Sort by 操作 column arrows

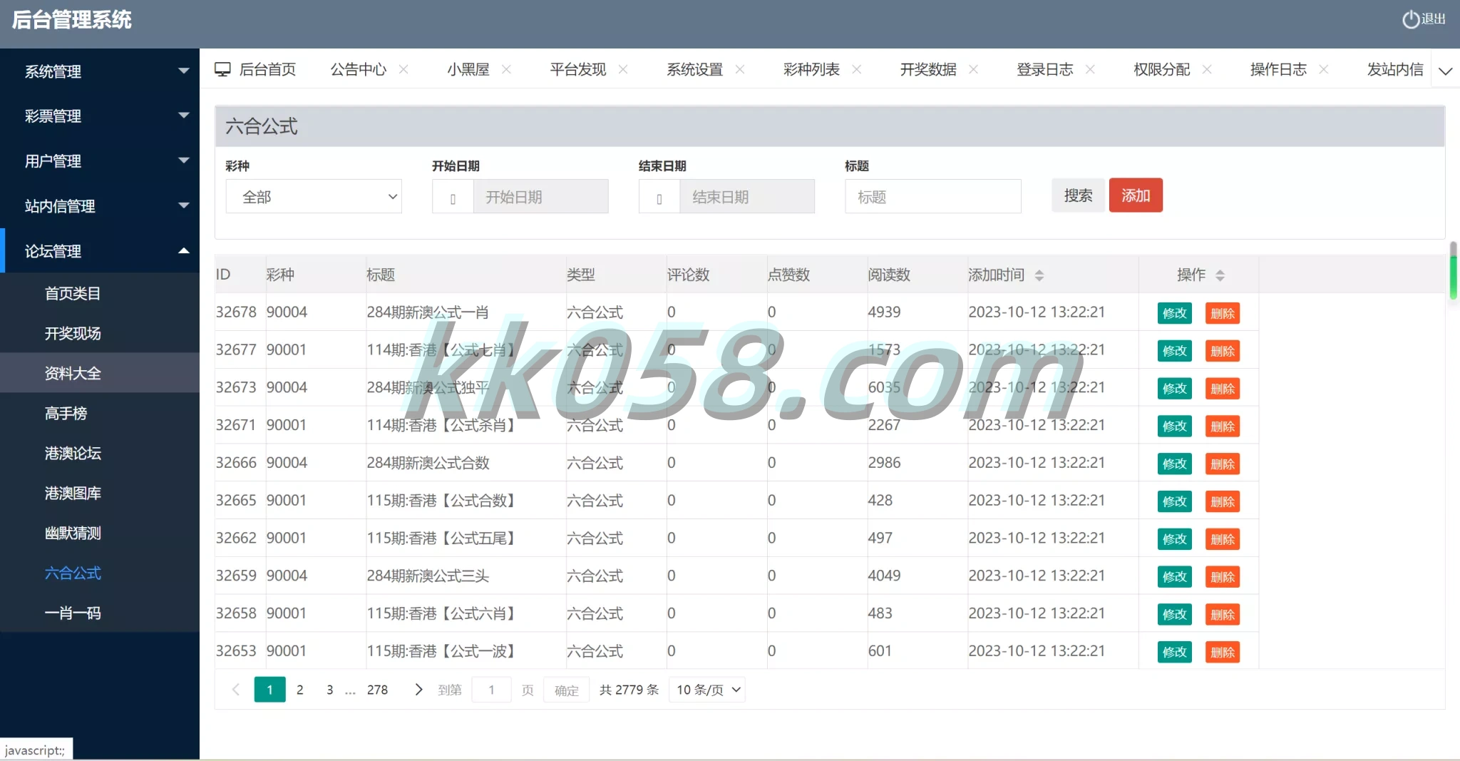tap(1220, 275)
